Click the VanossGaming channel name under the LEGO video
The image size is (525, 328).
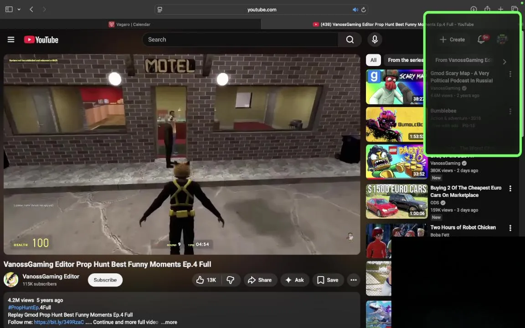click(x=445, y=164)
